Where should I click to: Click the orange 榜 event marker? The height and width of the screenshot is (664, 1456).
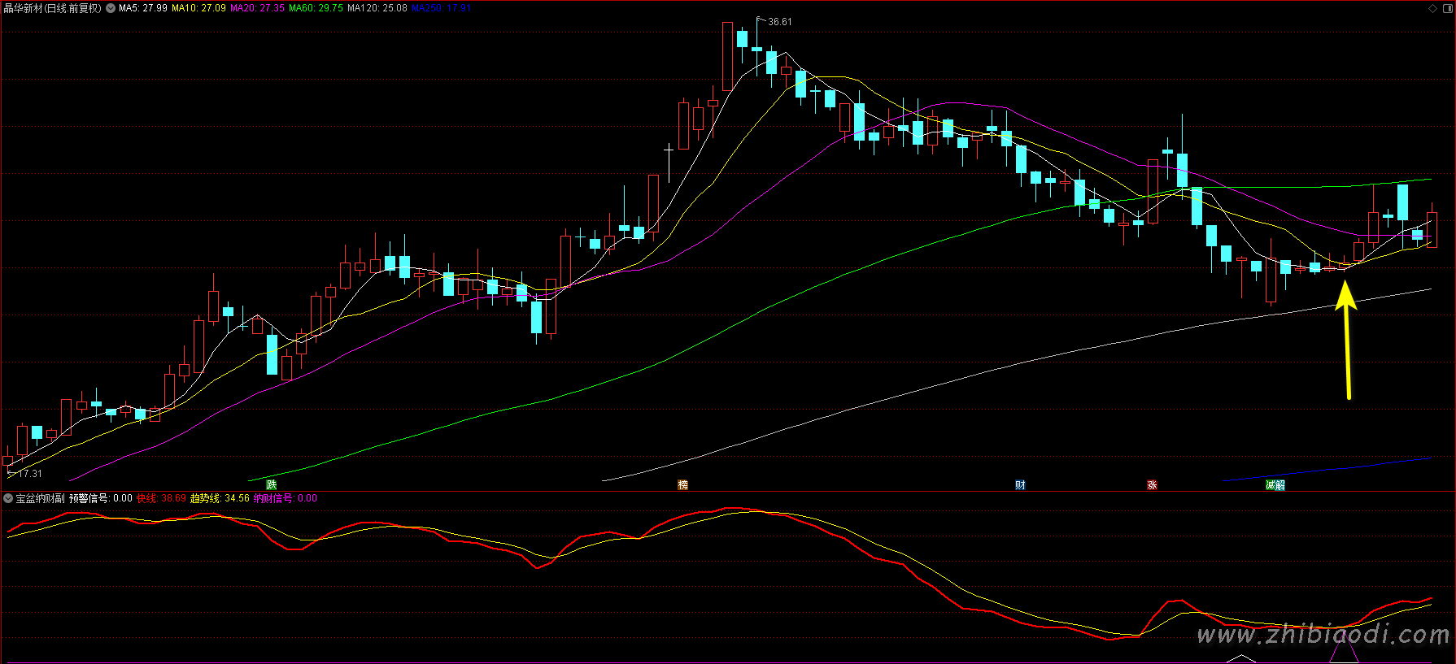tap(683, 485)
